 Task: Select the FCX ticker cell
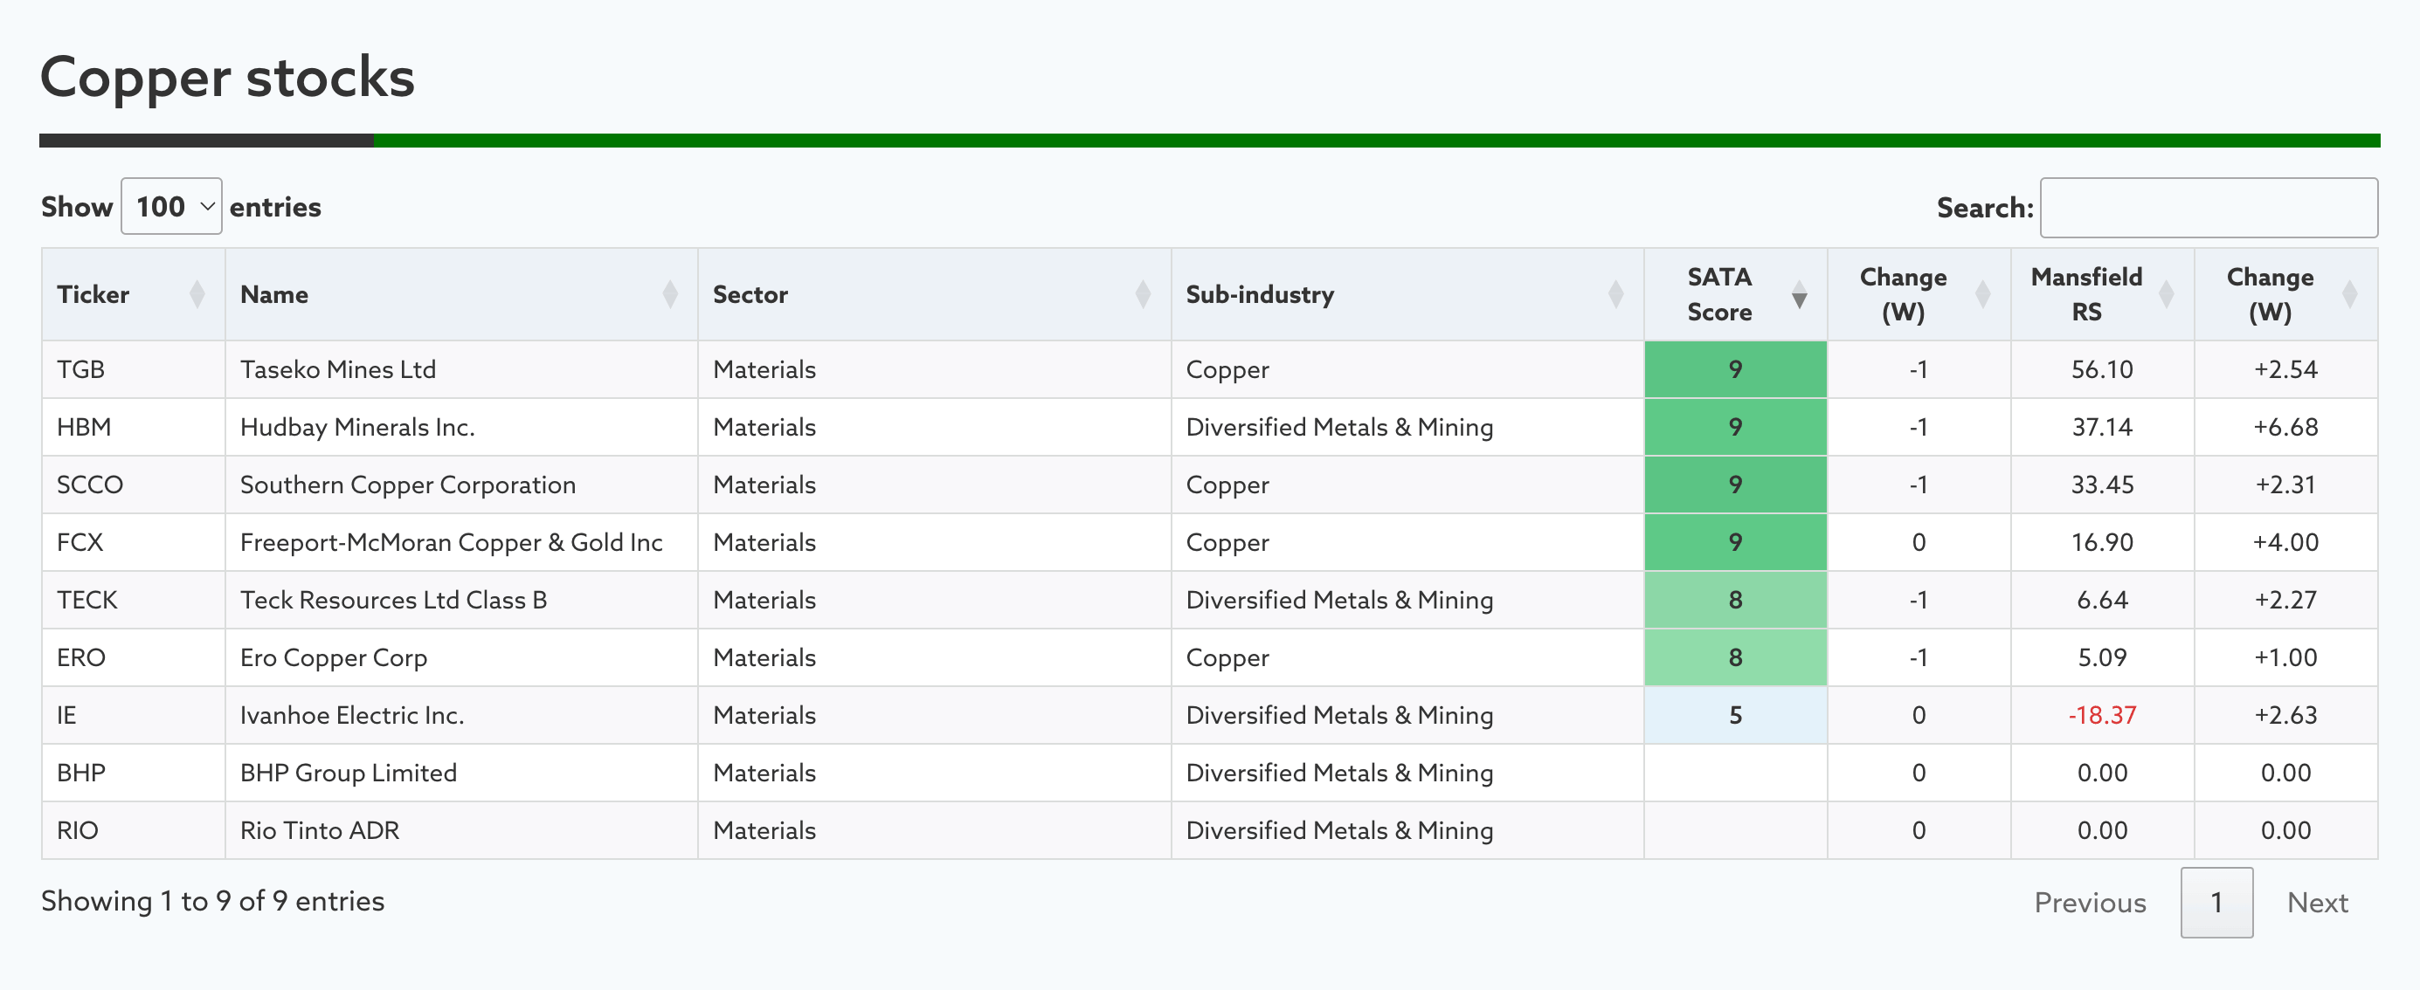[x=134, y=542]
